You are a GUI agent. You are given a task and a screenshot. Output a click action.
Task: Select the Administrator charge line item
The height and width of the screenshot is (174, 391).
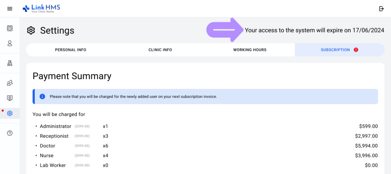(205, 126)
